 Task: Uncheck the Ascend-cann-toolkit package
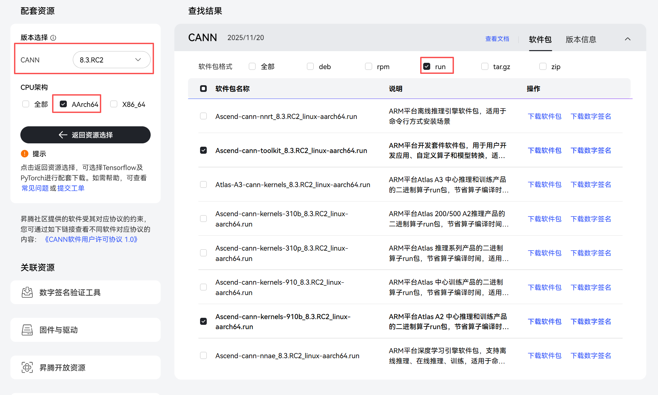203,150
